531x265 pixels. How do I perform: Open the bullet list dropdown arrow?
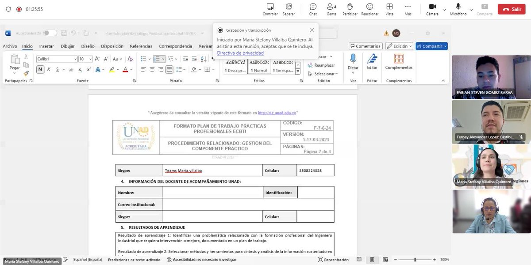point(150,59)
